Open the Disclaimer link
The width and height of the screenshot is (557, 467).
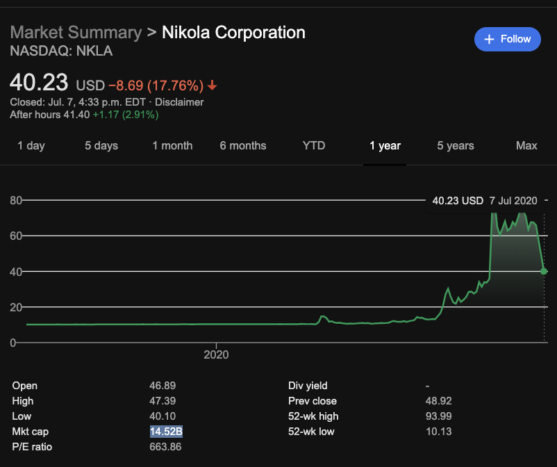point(179,102)
